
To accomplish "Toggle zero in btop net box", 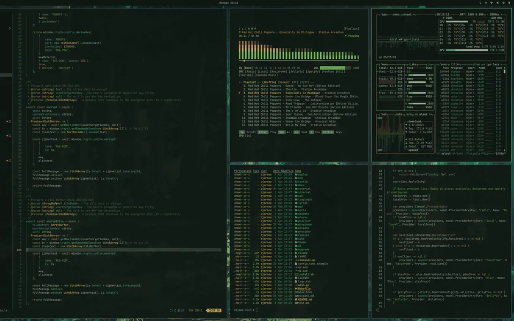I will [x=409, y=114].
